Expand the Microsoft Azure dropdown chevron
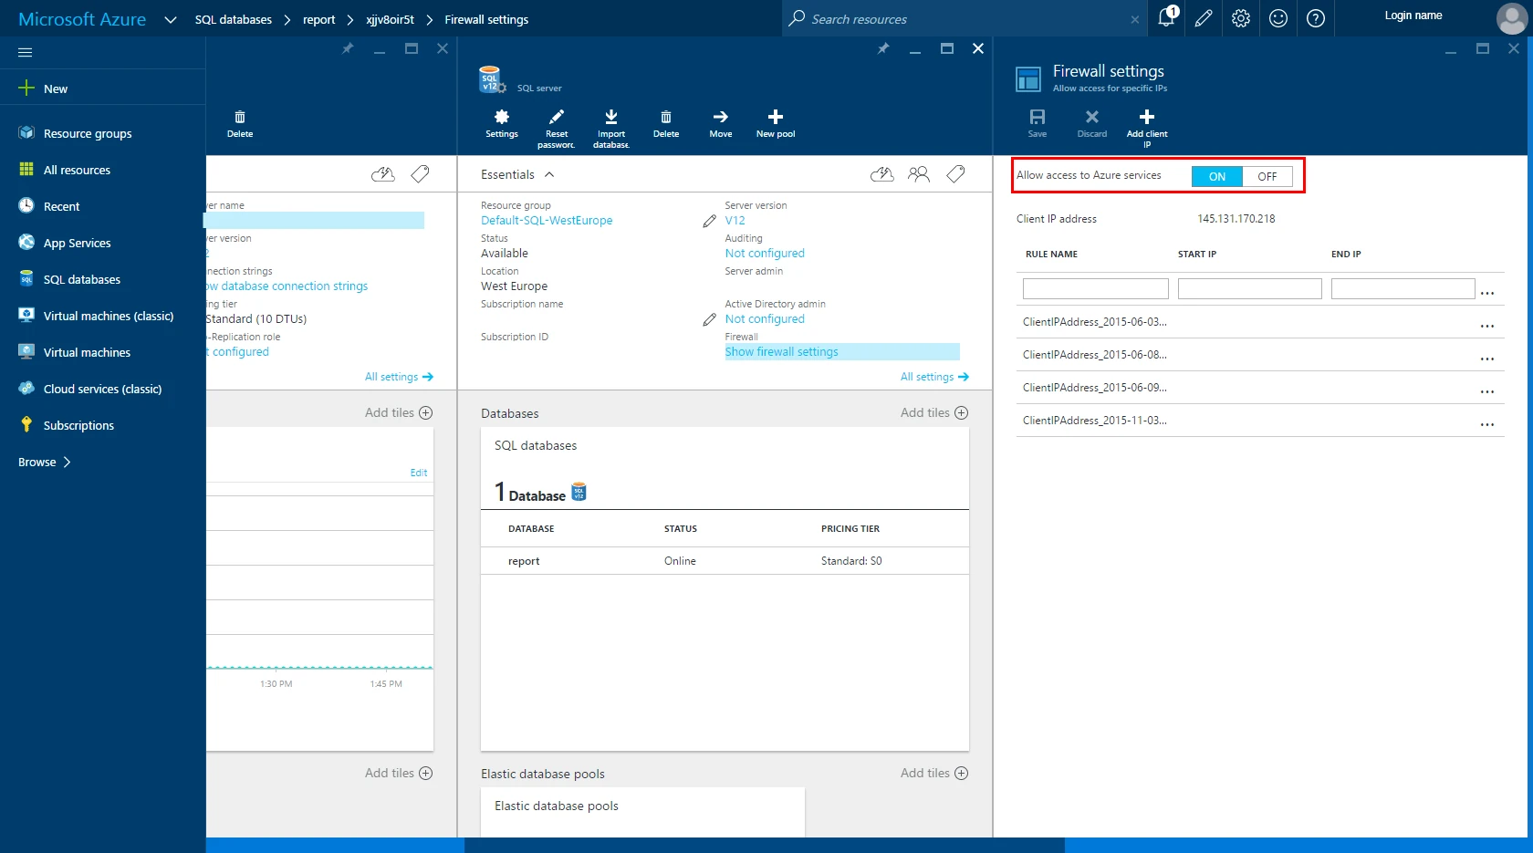Viewport: 1533px width, 853px height. pyautogui.click(x=170, y=19)
